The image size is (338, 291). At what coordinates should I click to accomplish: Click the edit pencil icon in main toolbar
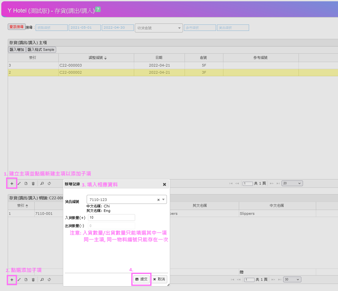click(19, 183)
